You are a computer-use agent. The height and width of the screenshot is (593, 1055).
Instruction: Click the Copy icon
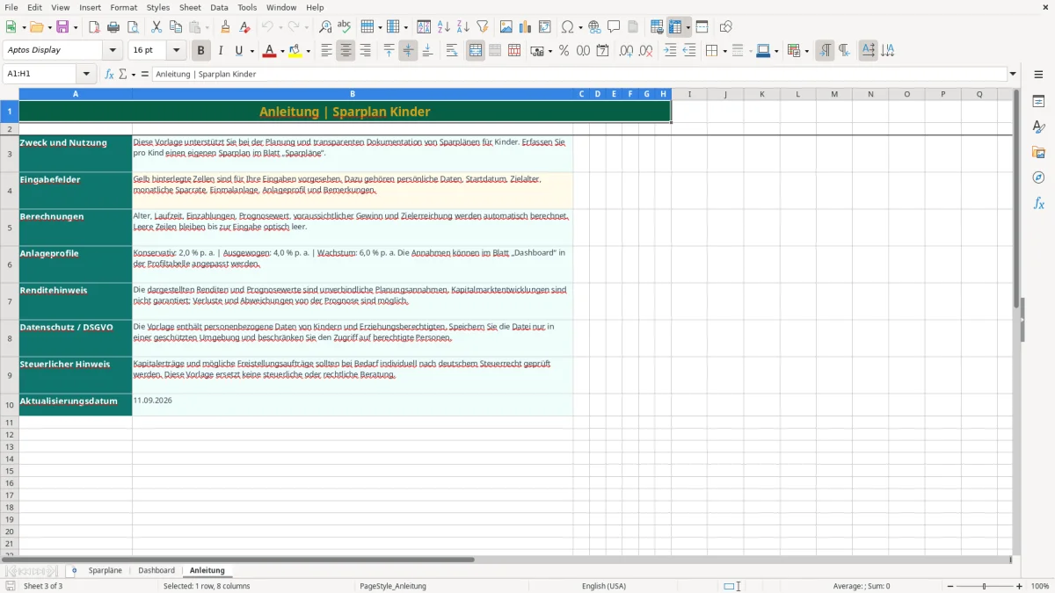176,27
